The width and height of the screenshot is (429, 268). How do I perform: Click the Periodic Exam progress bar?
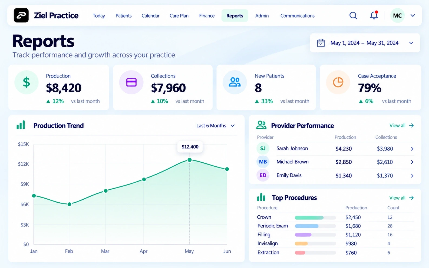point(315,226)
